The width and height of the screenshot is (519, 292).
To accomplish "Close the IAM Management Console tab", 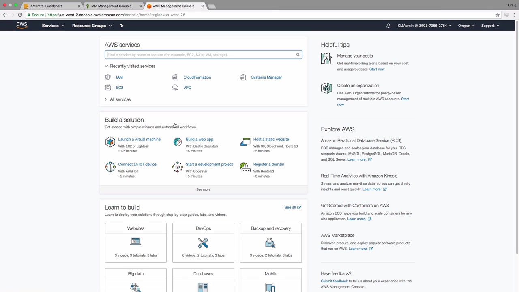I will tap(141, 6).
